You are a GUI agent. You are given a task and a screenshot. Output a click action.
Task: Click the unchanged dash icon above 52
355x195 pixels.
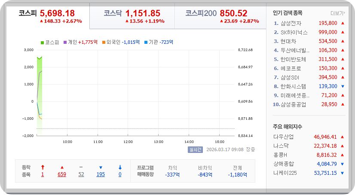pyautogui.click(x=81, y=167)
